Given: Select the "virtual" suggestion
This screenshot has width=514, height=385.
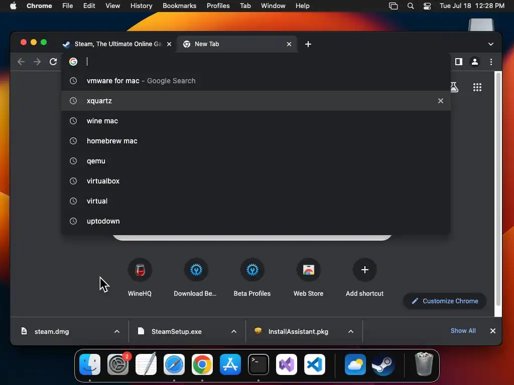Looking at the screenshot, I should tap(255, 201).
